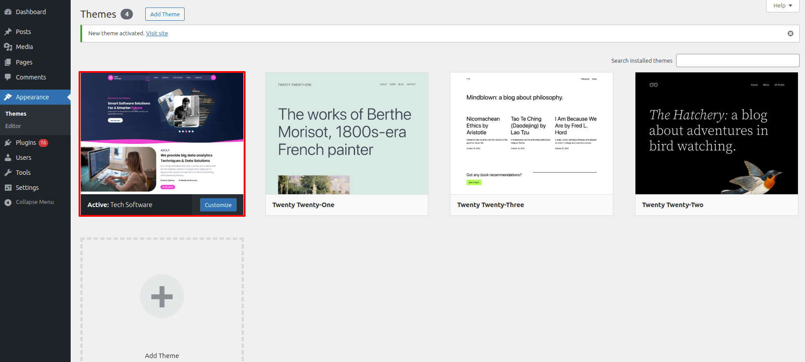Click the Media library icon
The image size is (805, 362).
(8, 47)
